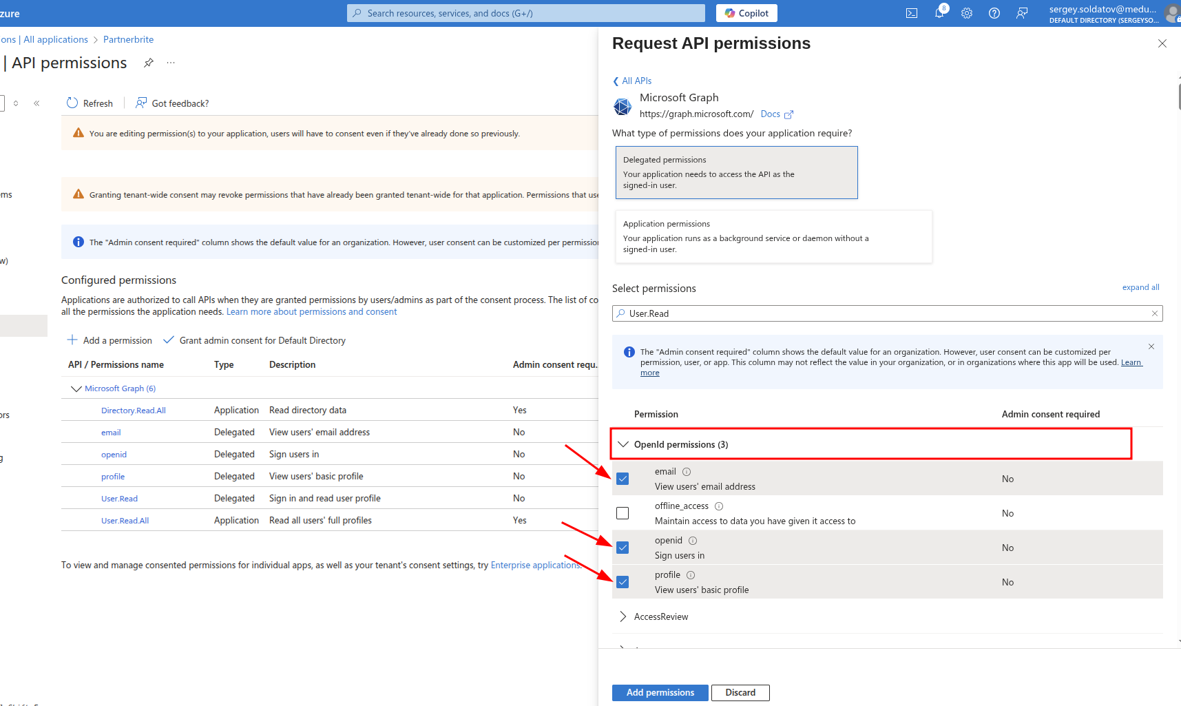Select Application permissions option

point(773,236)
